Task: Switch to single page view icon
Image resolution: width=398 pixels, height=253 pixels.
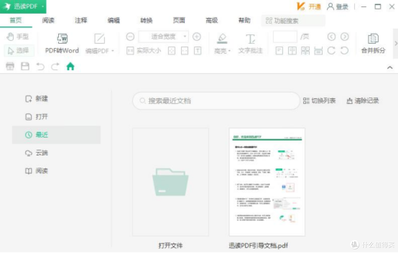Action: tap(279, 51)
